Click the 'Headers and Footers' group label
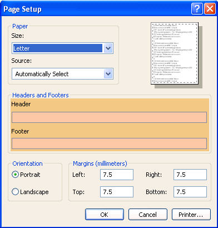The width and height of the screenshot is (218, 228). coord(41,95)
